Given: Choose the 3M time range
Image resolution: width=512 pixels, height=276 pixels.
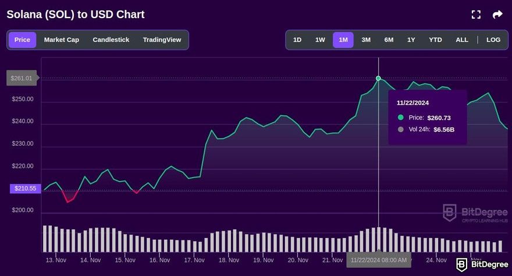Looking at the screenshot, I should [x=366, y=40].
